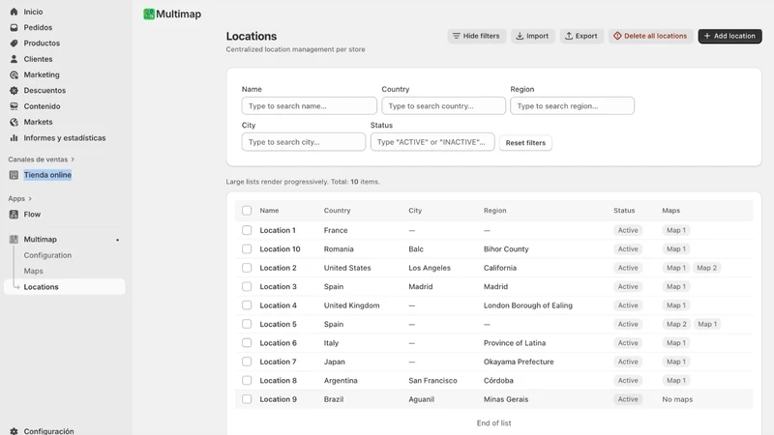The image size is (774, 435).
Task: Click Delete all locations
Action: click(650, 36)
